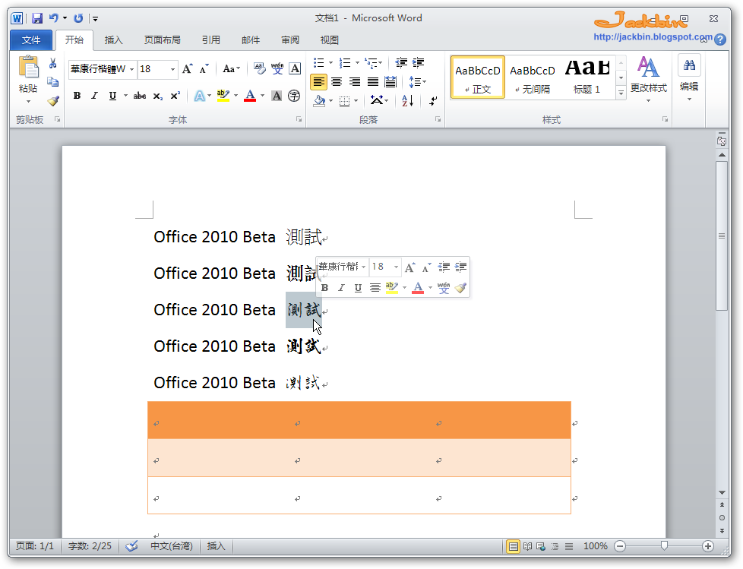Open line spacing dropdown
This screenshot has height=569, width=743.
pos(417,82)
